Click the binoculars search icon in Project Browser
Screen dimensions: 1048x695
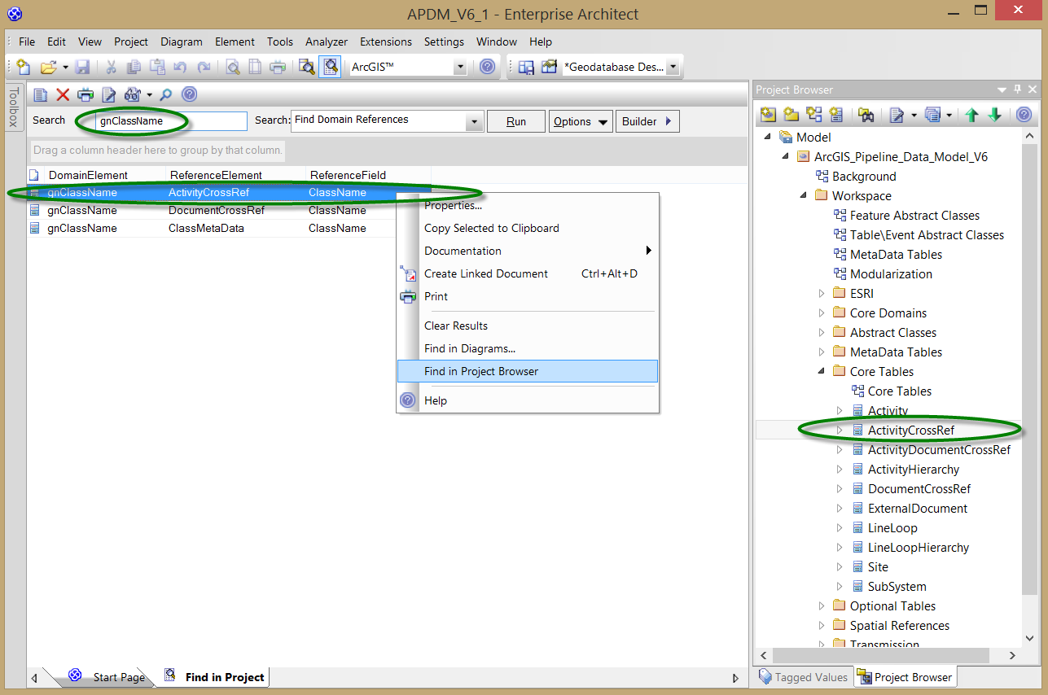point(866,116)
